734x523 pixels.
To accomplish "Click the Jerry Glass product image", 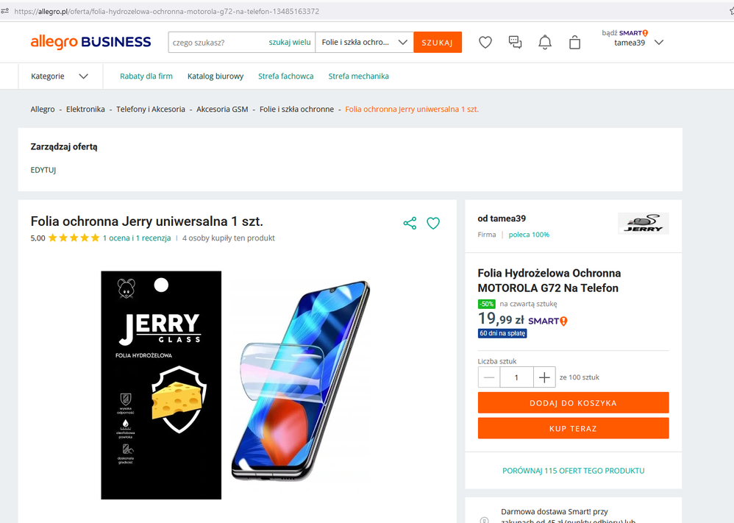I will click(161, 385).
